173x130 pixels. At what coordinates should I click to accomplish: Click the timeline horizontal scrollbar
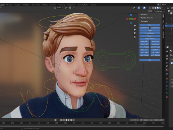[x=82, y=126]
